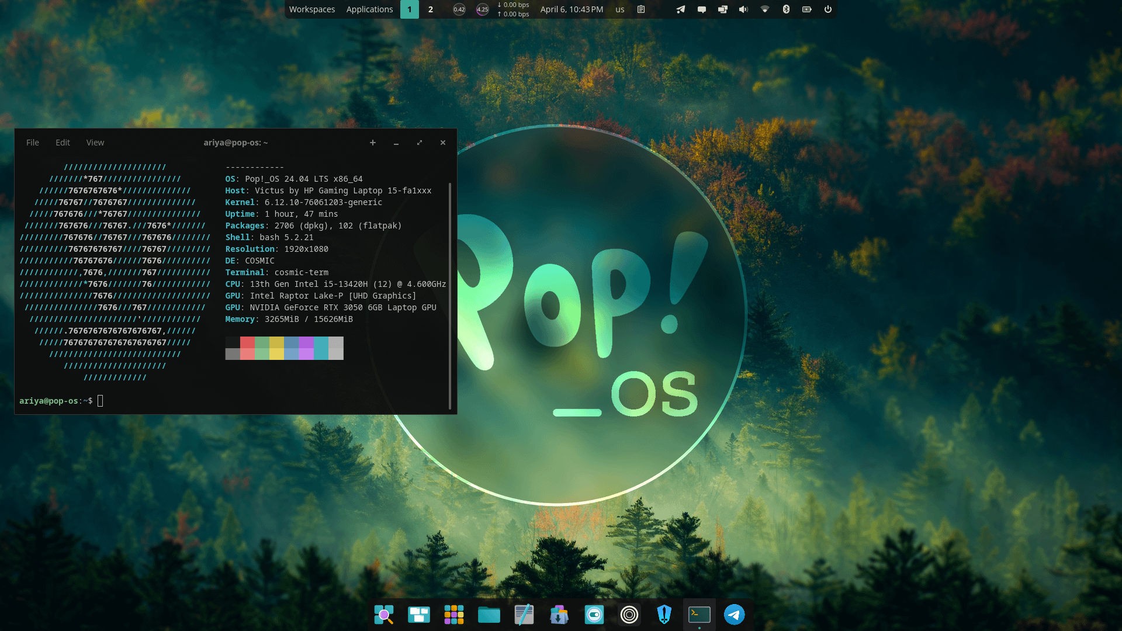Open the app library grid icon
Screen dimensions: 1122x631
pos(453,615)
